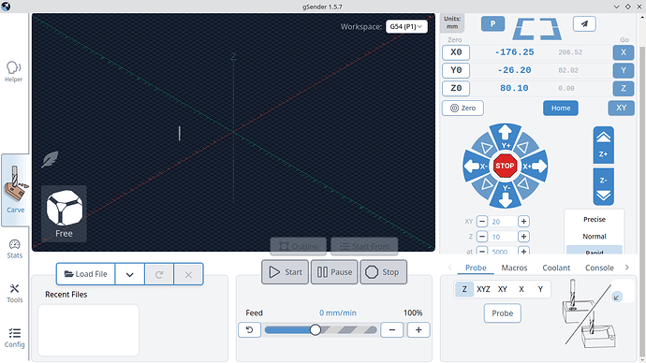The image size is (646, 363).
Task: Decrease Z jog distance with minus
Action: click(482, 237)
